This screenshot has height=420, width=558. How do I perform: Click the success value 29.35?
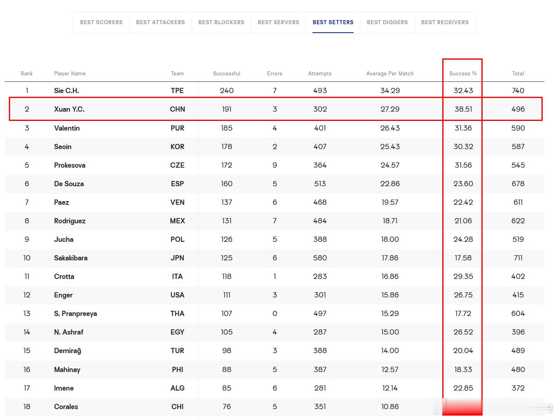(463, 277)
